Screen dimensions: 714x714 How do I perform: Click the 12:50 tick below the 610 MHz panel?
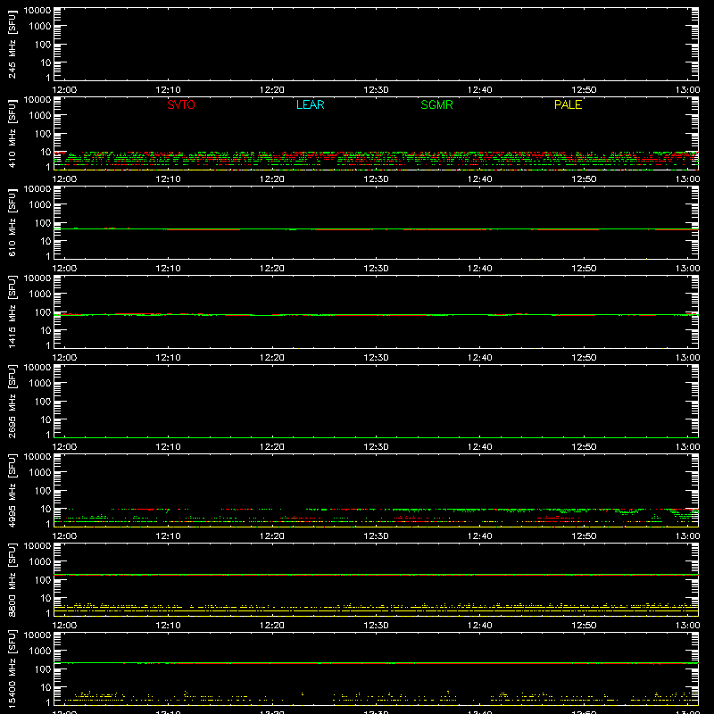584,269
